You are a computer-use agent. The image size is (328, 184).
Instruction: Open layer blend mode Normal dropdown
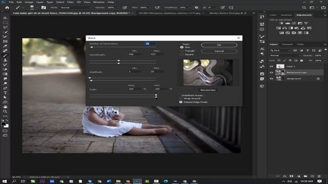click(285, 56)
